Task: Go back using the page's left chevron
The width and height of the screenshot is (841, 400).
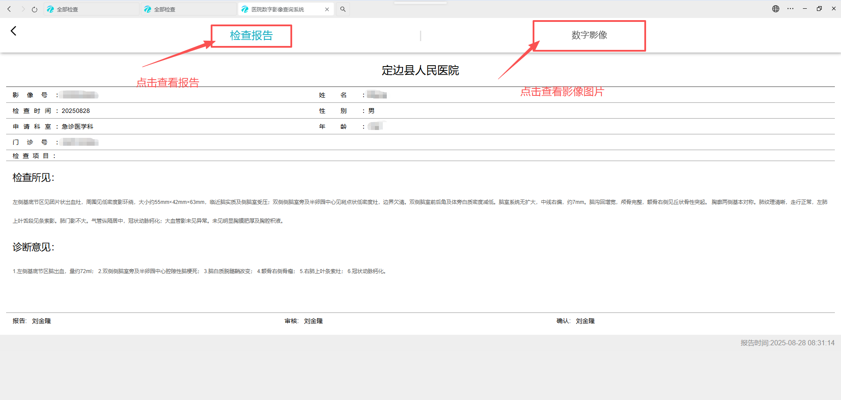Action: [14, 31]
